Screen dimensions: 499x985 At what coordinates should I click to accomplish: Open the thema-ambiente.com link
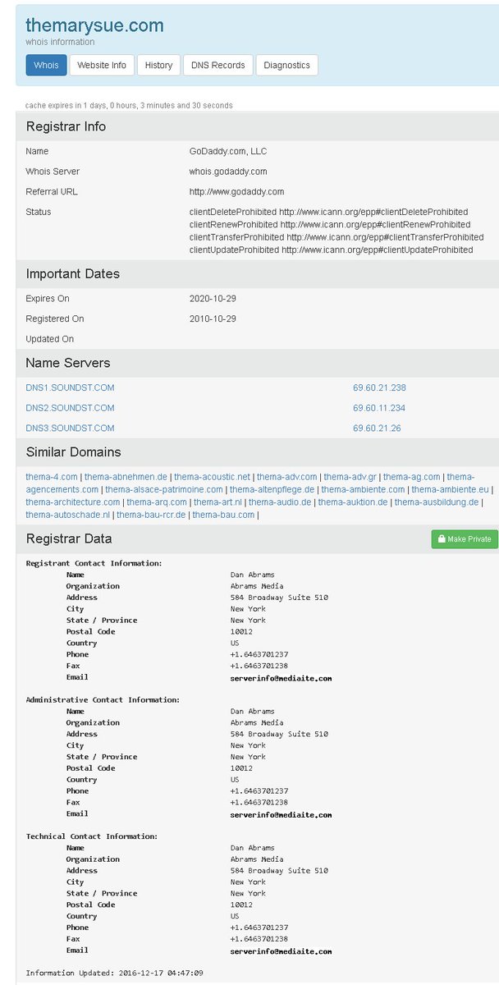coord(363,489)
